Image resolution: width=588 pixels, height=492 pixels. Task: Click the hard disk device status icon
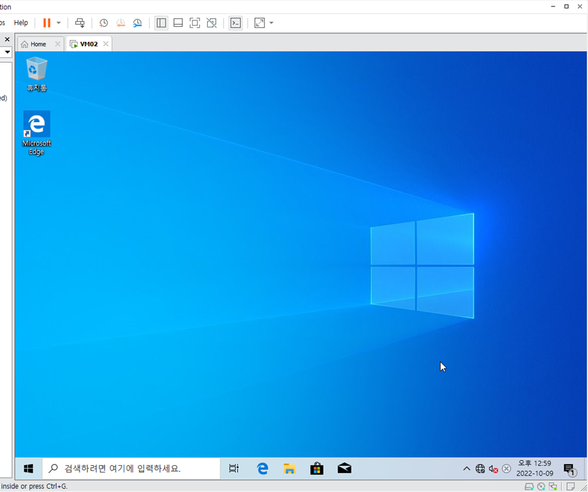point(529,486)
